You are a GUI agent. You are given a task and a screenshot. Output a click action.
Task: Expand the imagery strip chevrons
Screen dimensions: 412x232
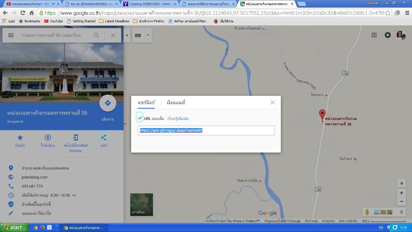click(x=401, y=212)
